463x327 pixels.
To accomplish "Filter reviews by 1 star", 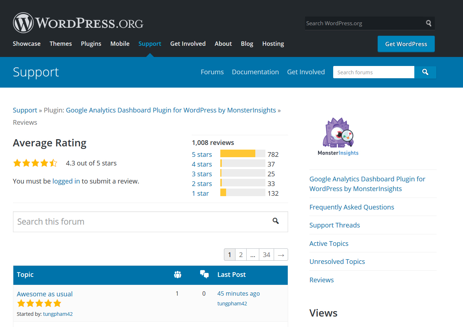I will pos(200,193).
